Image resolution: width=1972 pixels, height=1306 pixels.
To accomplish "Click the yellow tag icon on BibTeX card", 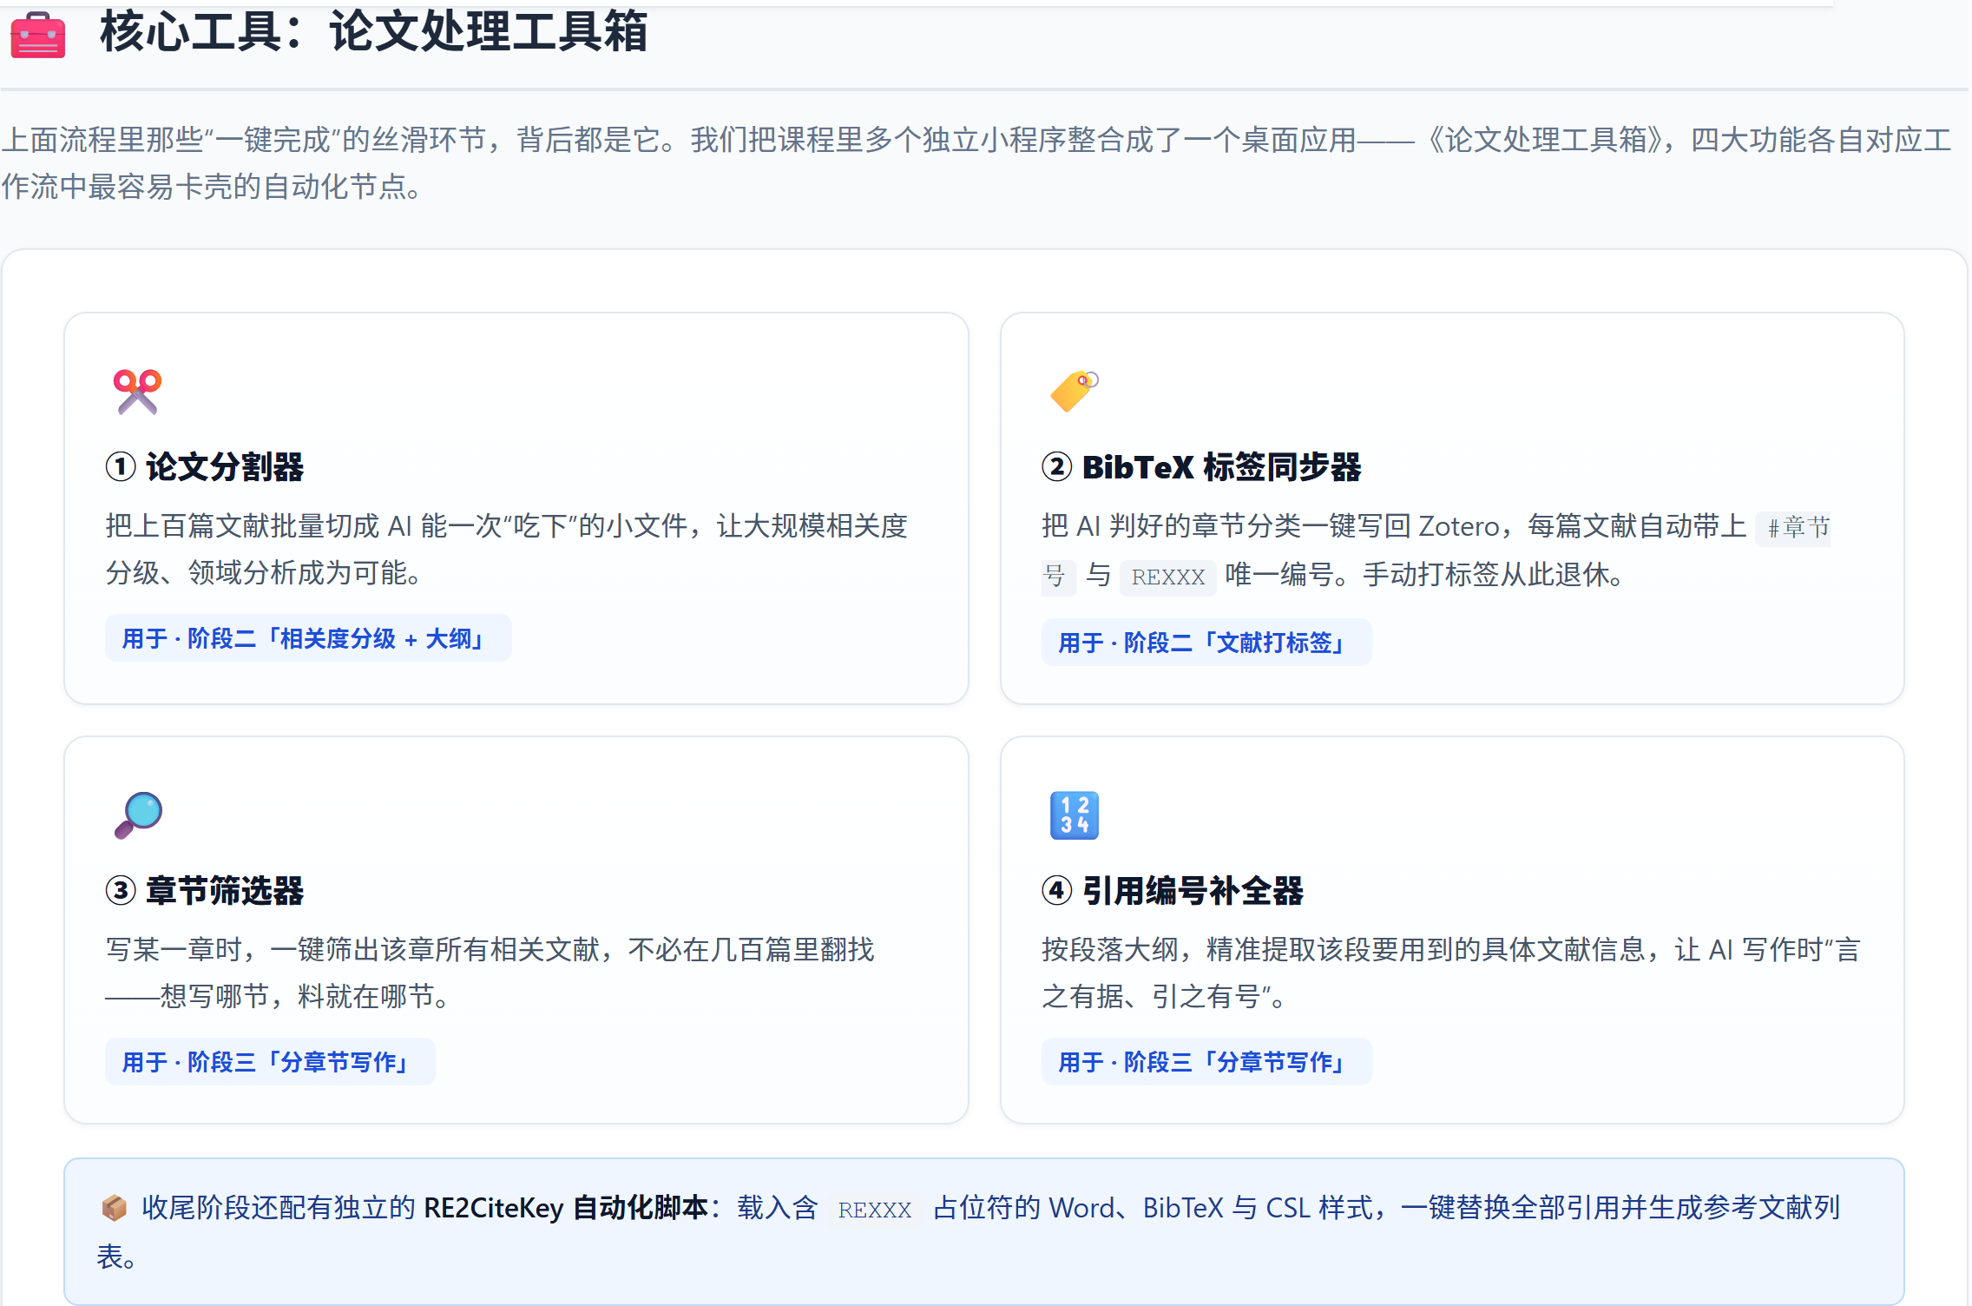I will 1075,391.
